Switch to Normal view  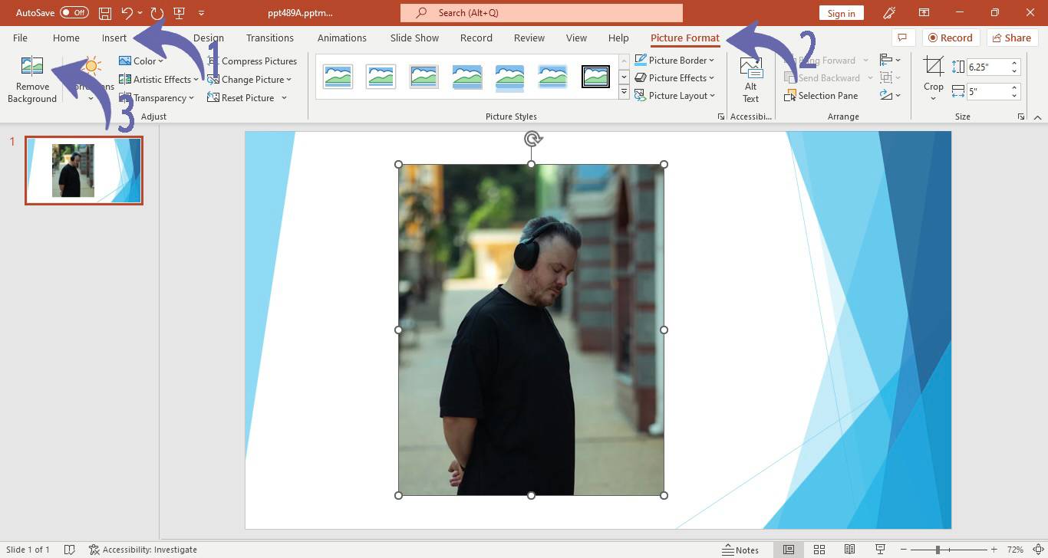click(x=788, y=550)
